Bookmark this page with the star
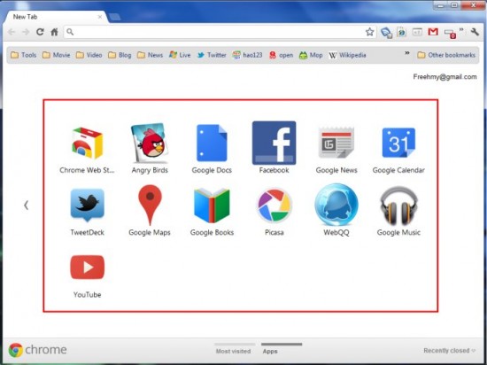487x365 pixels. pos(369,32)
